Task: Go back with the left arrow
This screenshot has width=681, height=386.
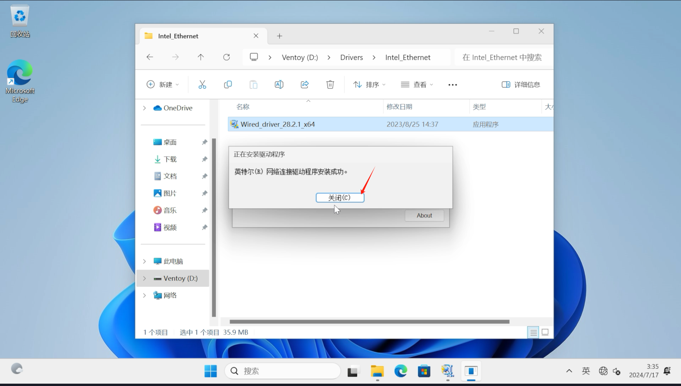Action: pos(150,57)
